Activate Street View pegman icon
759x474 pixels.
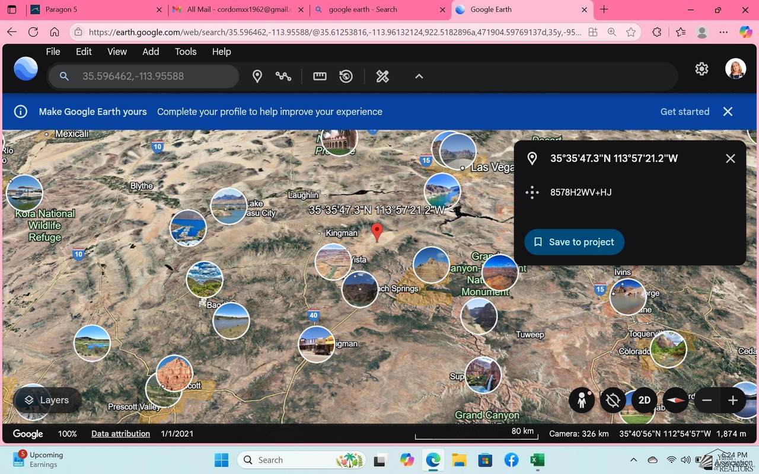582,400
